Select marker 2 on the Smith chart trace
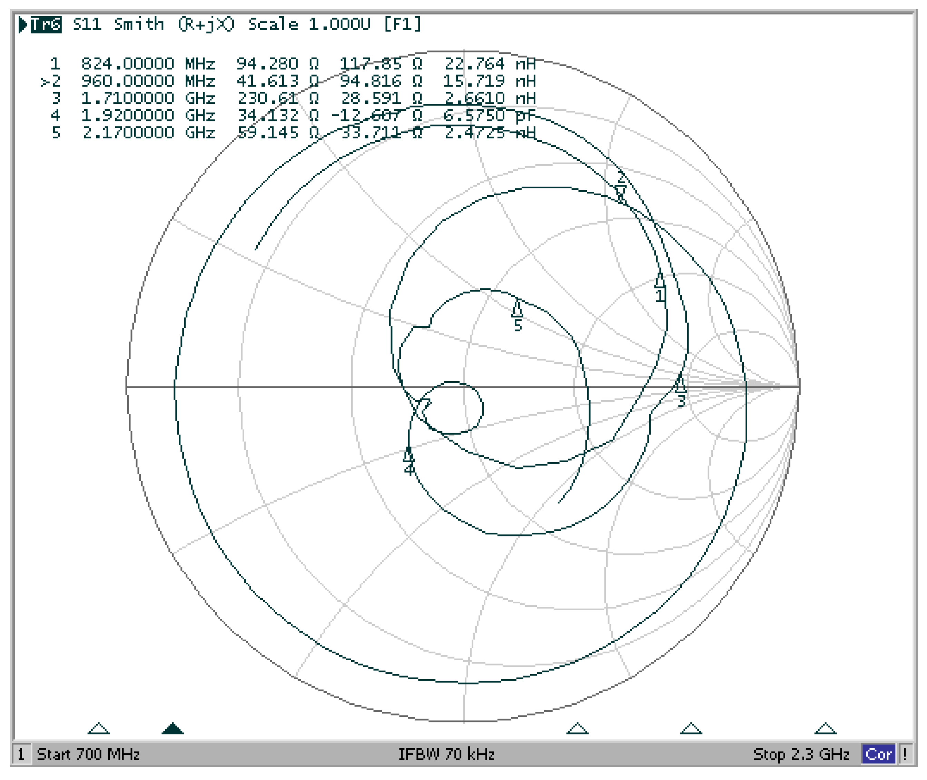 tap(621, 194)
